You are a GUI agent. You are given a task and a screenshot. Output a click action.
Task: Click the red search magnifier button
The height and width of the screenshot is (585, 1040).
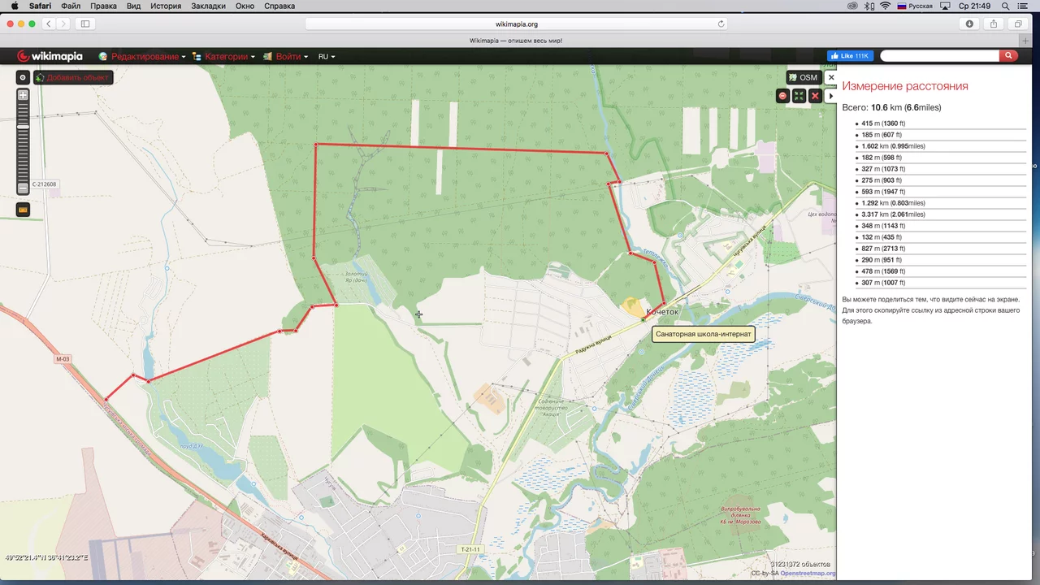[x=1008, y=56]
